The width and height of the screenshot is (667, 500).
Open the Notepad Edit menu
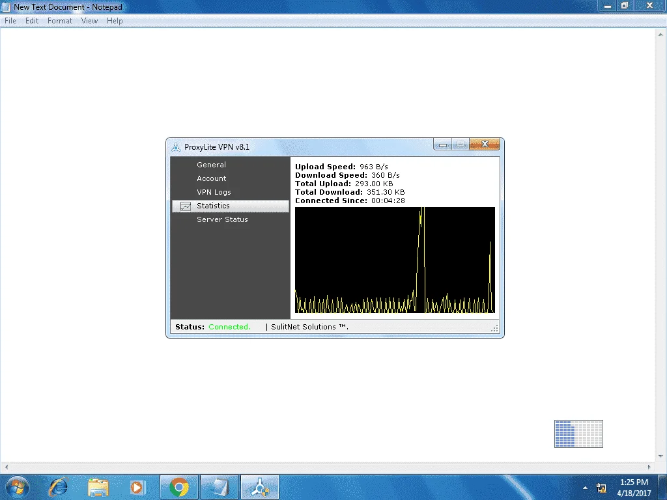coord(32,20)
